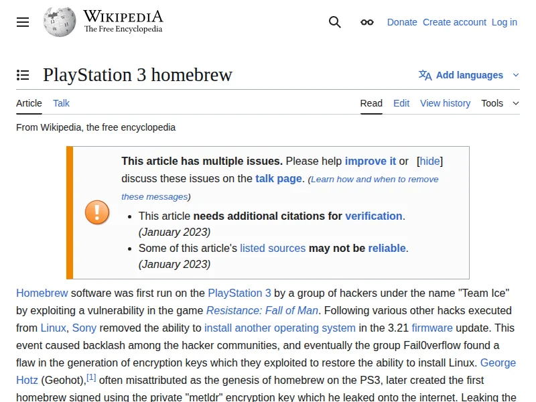Expand the Tools dropdown menu
This screenshot has height=402, width=536.
(500, 103)
